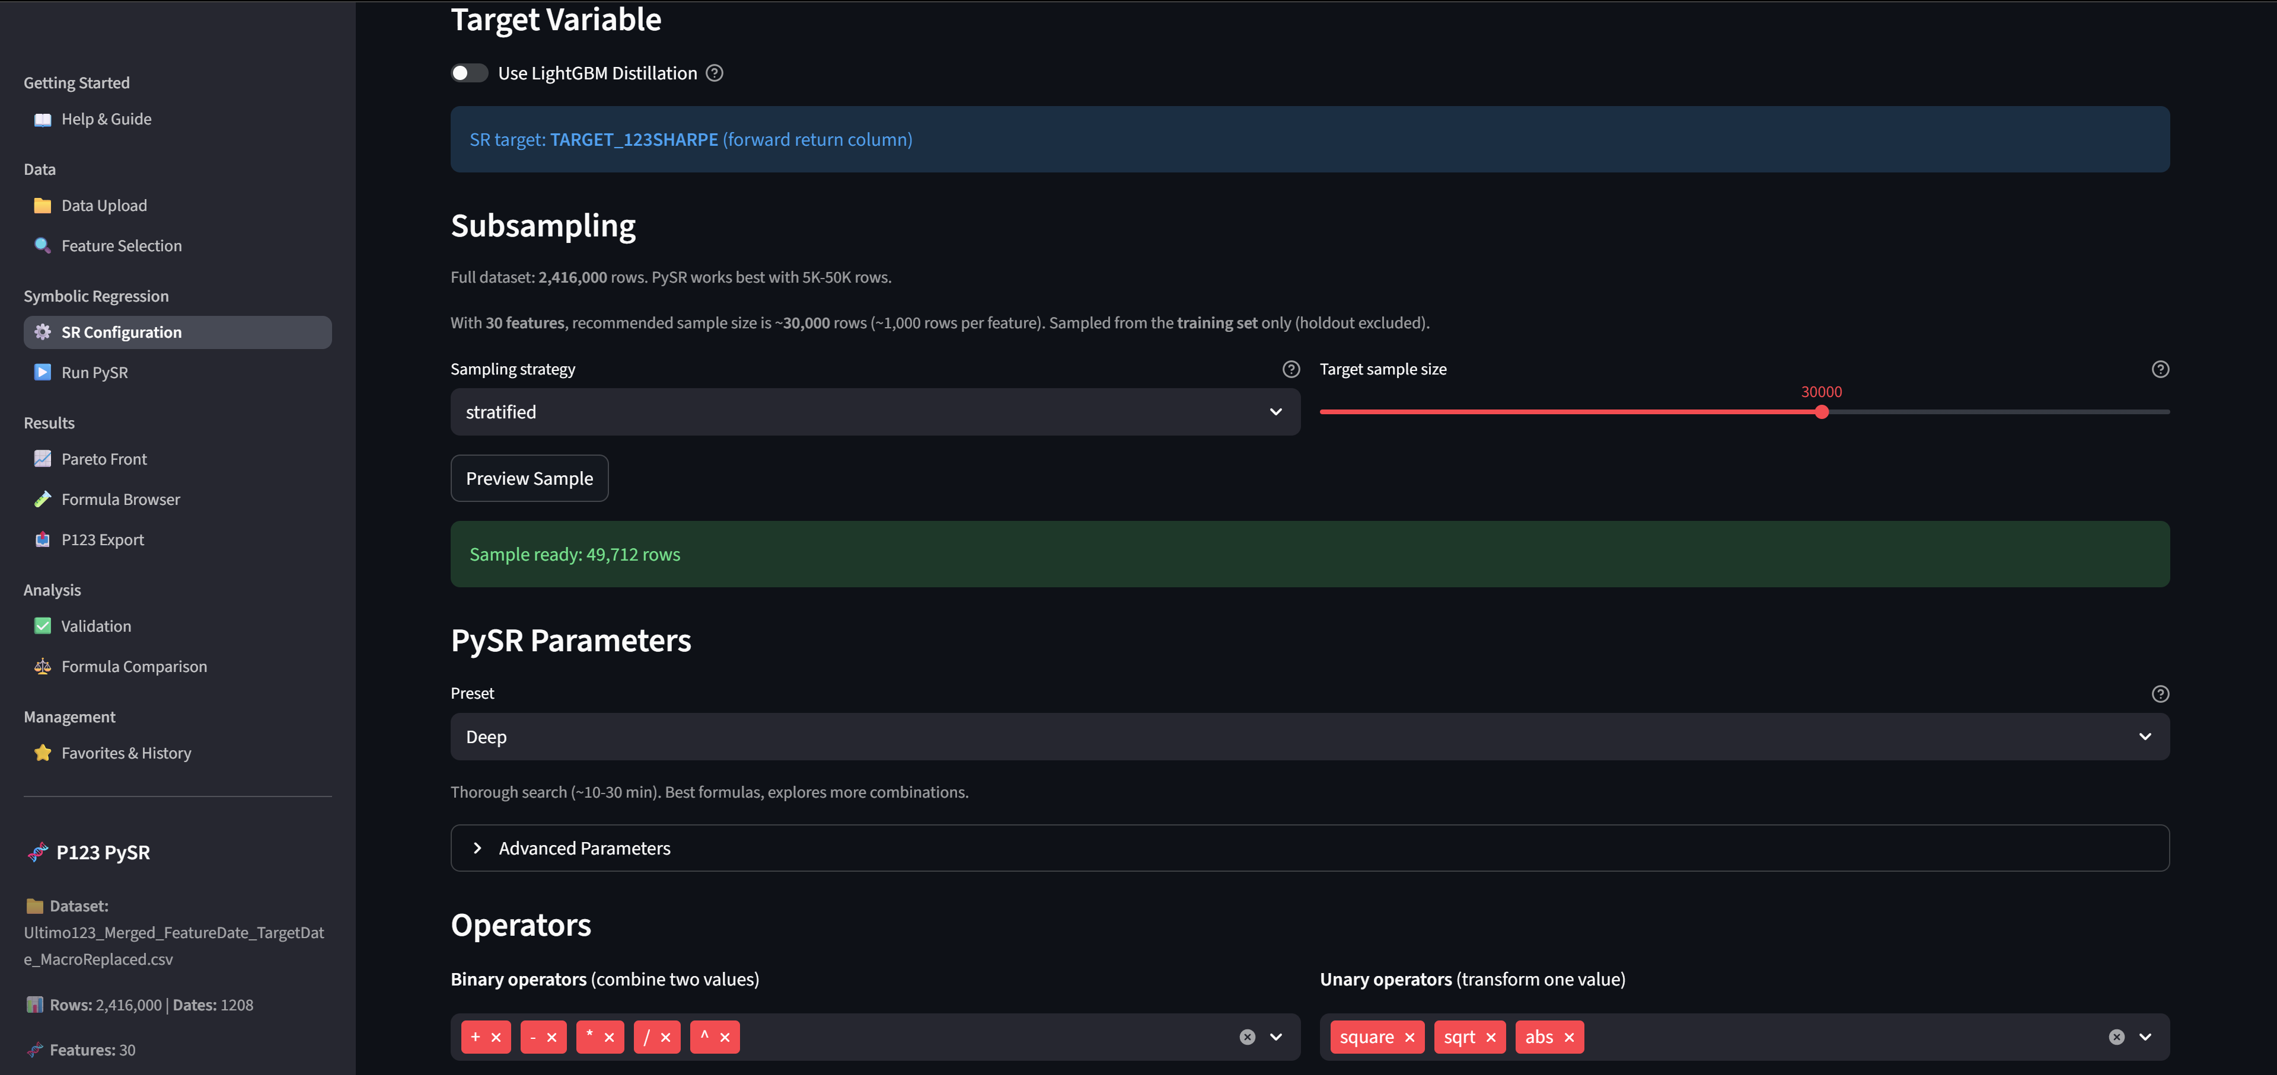Click the Preview Sample button
Image resolution: width=2277 pixels, height=1075 pixels.
click(528, 478)
